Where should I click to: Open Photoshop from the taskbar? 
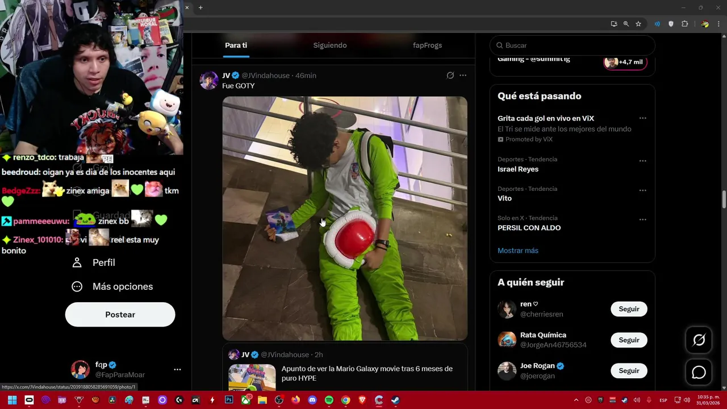point(229,400)
